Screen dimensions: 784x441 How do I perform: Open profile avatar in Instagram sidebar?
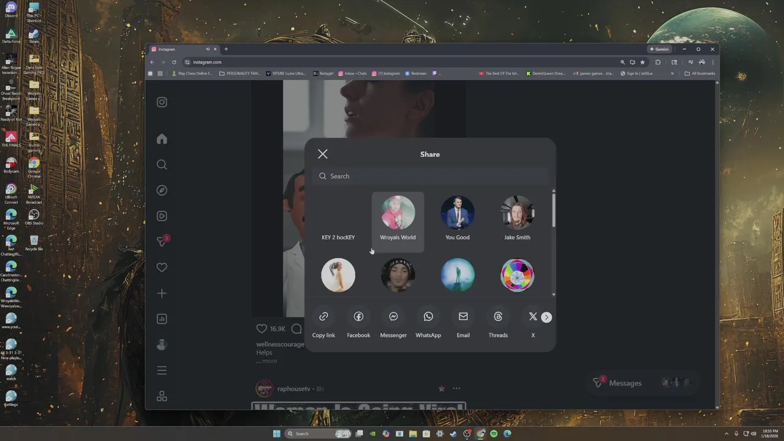click(162, 345)
